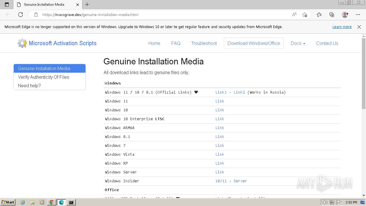Viewport: 366px width, 206px height.
Task: Open File Explorer from taskbar
Action: [32, 202]
